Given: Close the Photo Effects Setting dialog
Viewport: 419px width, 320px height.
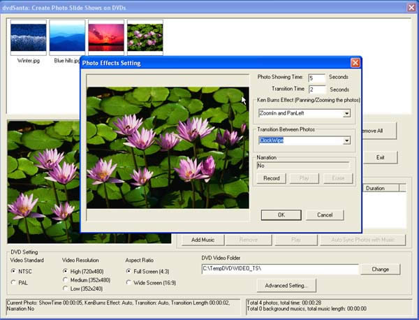Looking at the screenshot, I should click(x=355, y=63).
